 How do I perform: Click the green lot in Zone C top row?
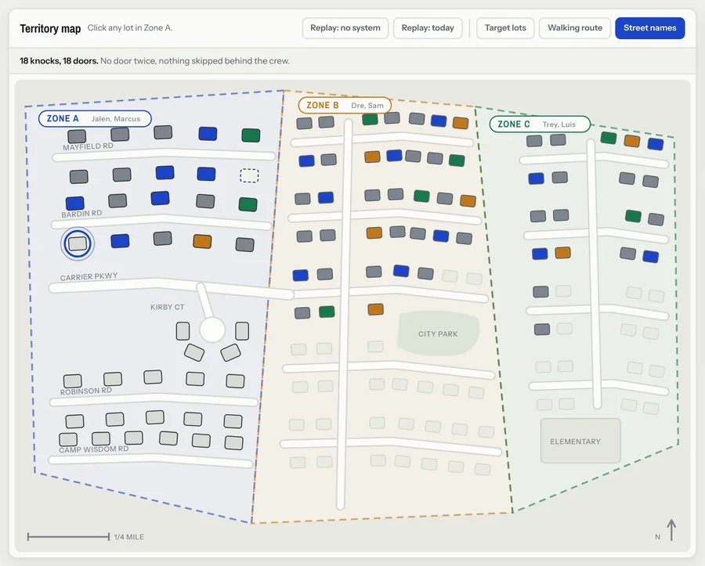[x=609, y=138]
